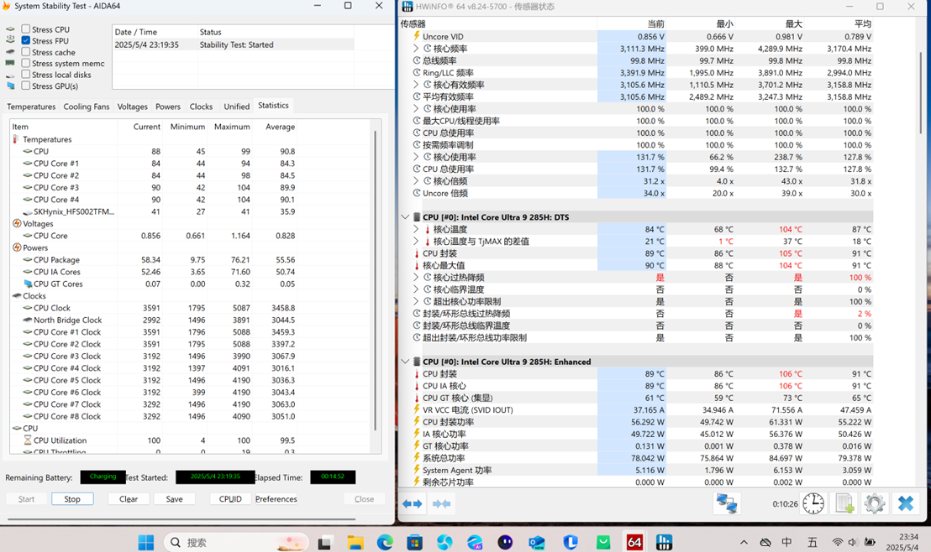The width and height of the screenshot is (931, 552).
Task: Click 当前 column header in HWiNFO
Action: click(631, 23)
